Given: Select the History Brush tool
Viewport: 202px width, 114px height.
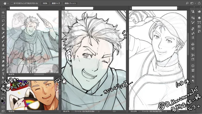Looking at the screenshot, I should pyautogui.click(x=3, y=49).
